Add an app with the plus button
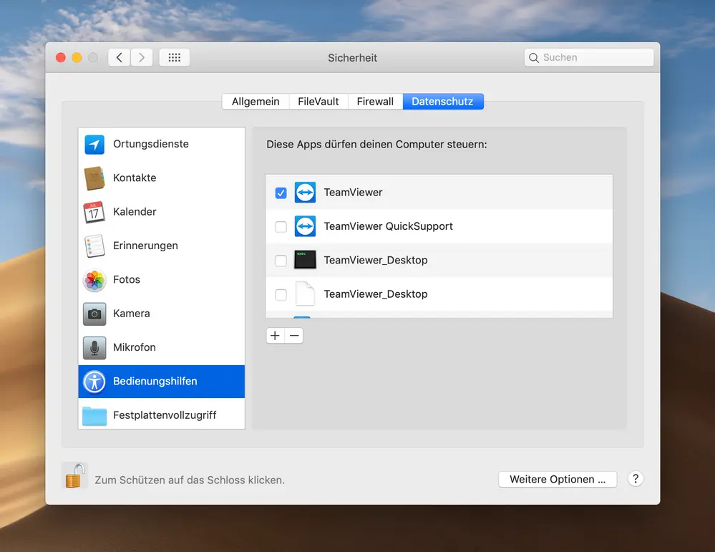This screenshot has width=715, height=552. point(275,336)
